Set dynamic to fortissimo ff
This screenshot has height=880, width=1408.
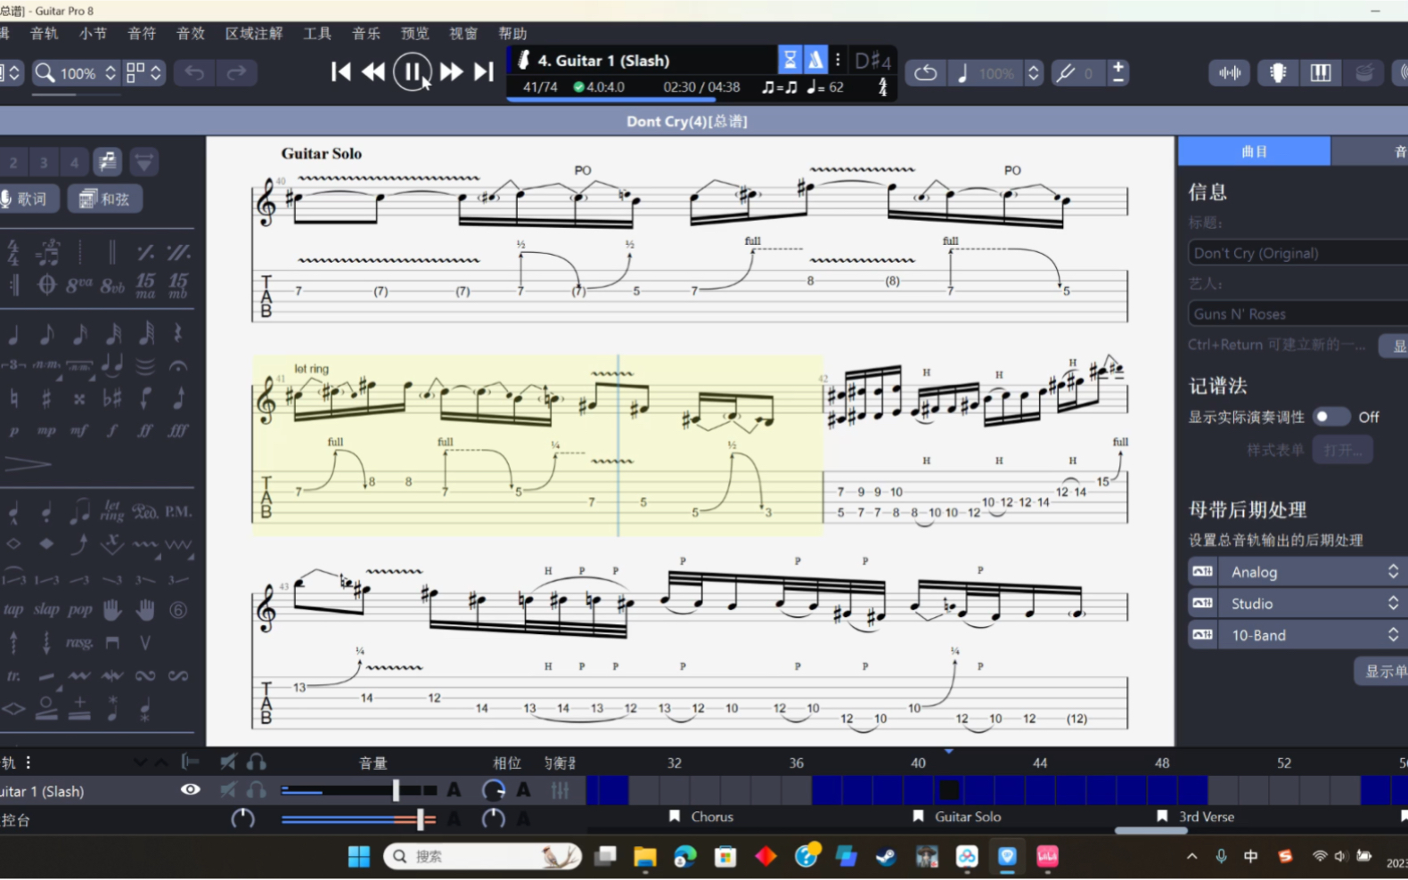[x=145, y=430]
